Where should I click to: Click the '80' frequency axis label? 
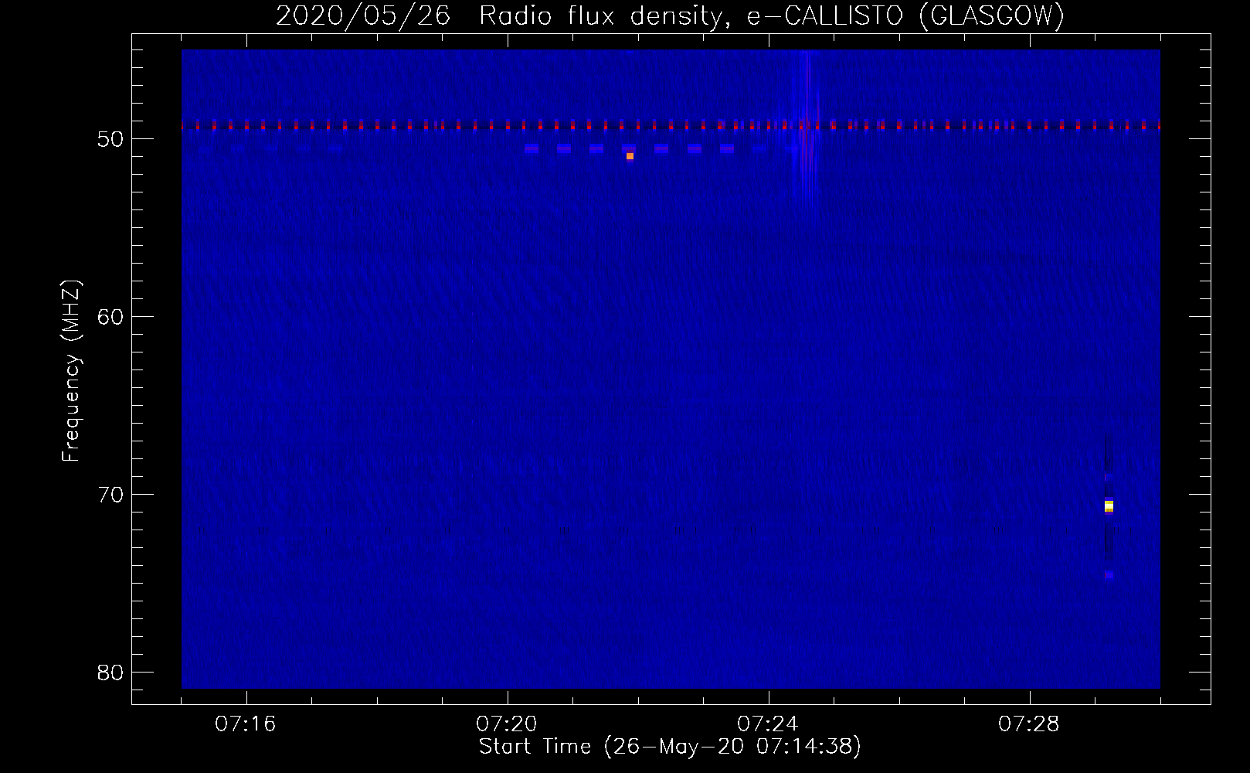(x=111, y=673)
